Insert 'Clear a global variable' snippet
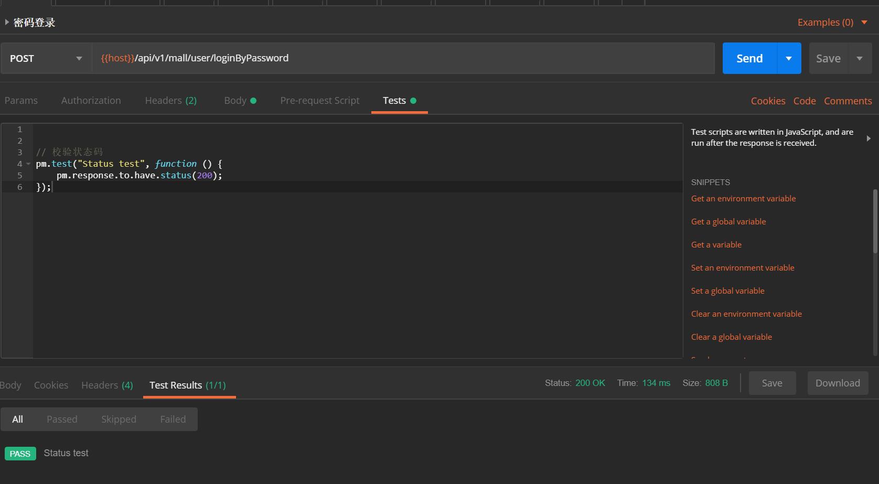879x484 pixels. coord(731,337)
